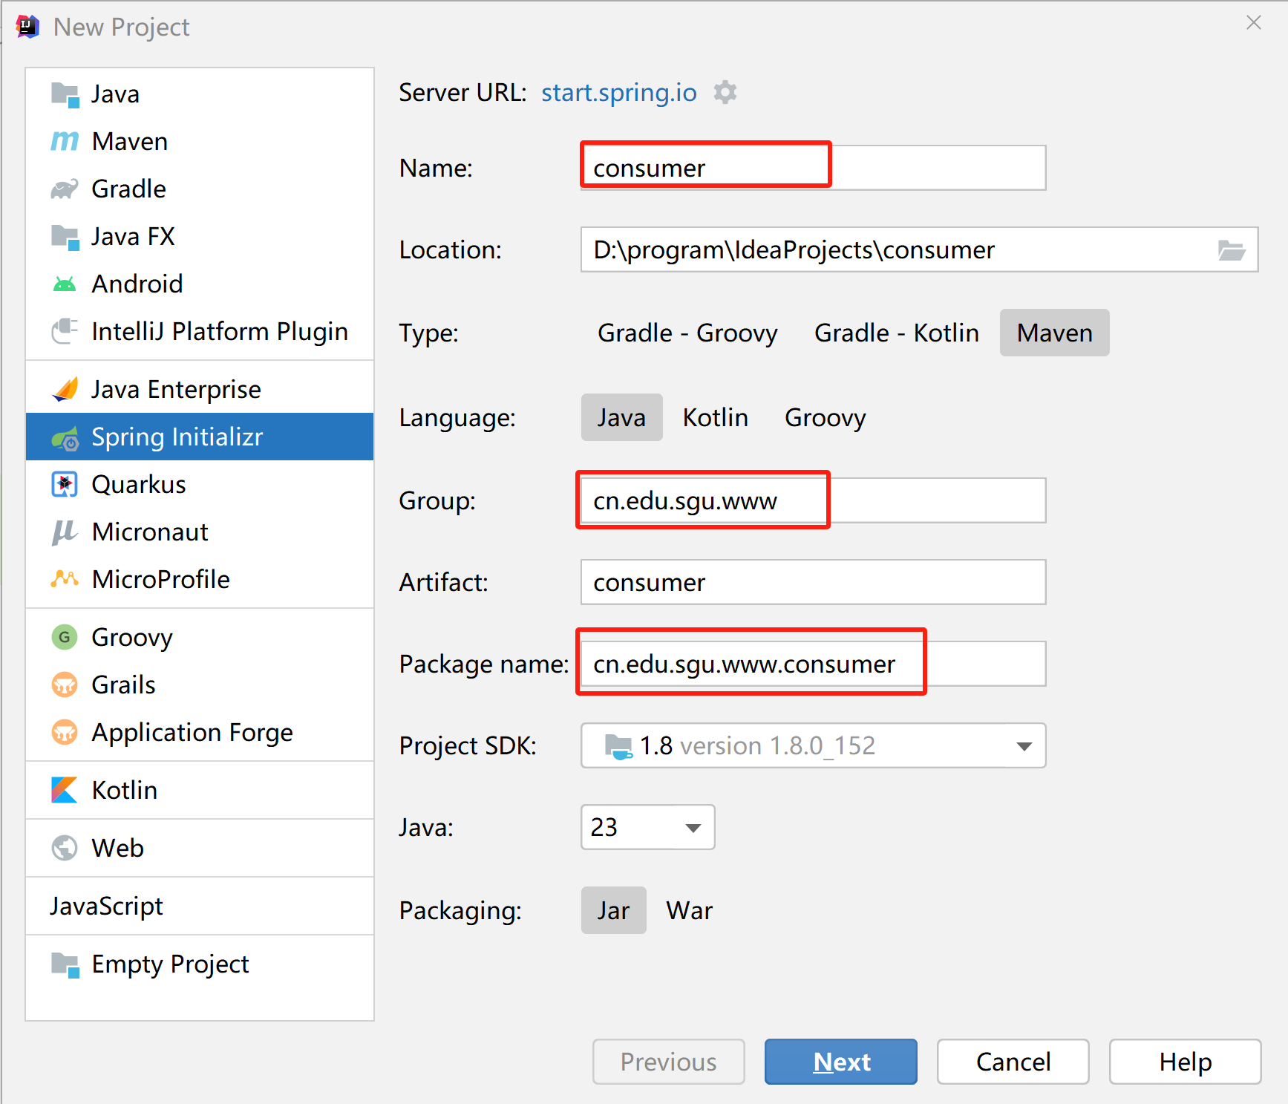This screenshot has width=1288, height=1104.
Task: Click the IntelliJ IDEA logo in title bar
Action: tap(27, 27)
